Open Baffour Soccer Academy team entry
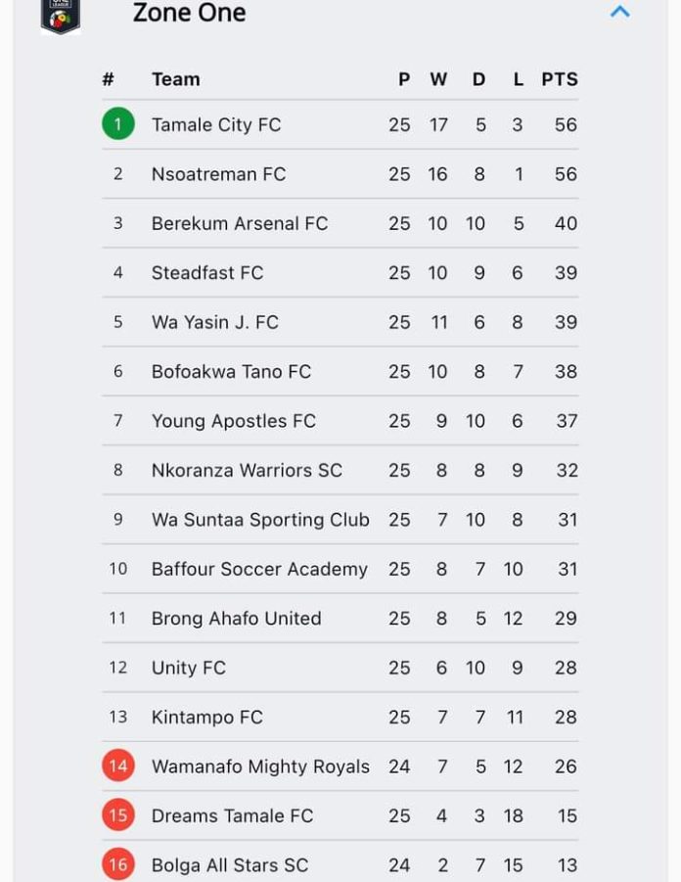Image resolution: width=681 pixels, height=882 pixels. coord(259,569)
